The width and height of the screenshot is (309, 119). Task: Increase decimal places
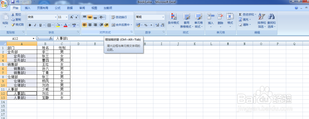point(157,25)
